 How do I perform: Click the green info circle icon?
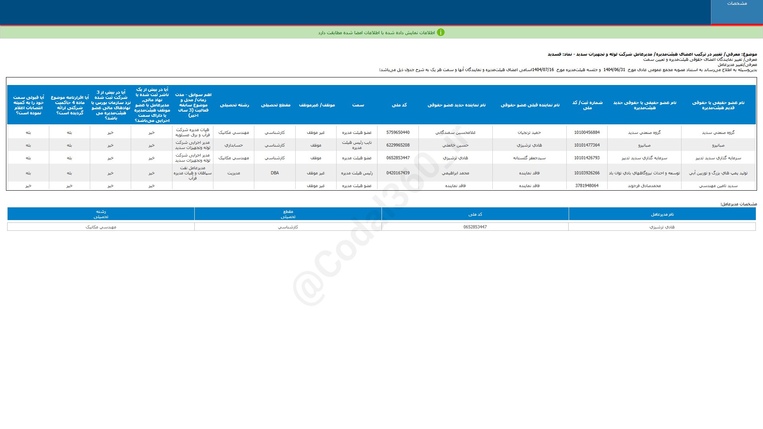click(440, 33)
